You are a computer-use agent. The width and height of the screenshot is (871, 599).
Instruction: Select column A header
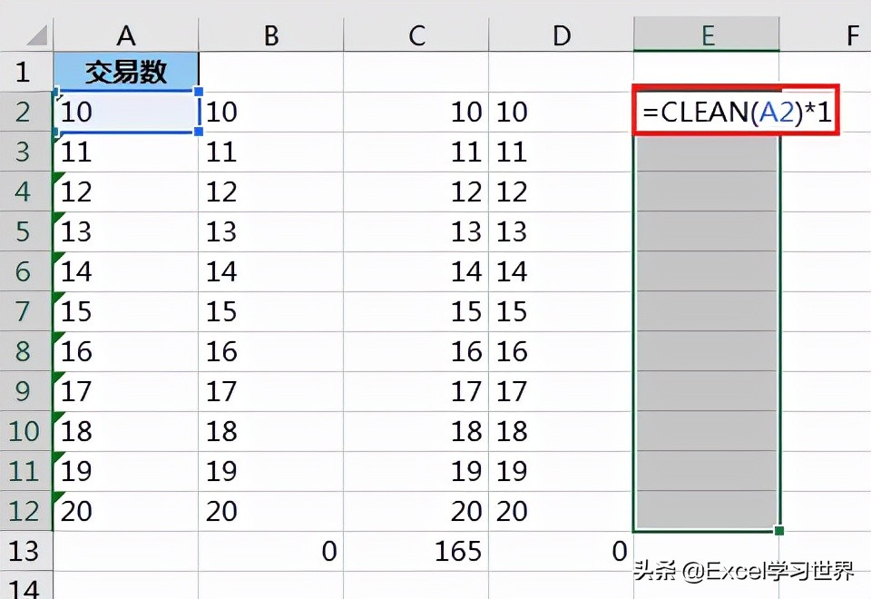pyautogui.click(x=126, y=35)
